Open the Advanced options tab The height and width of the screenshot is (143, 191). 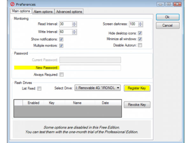69,11
